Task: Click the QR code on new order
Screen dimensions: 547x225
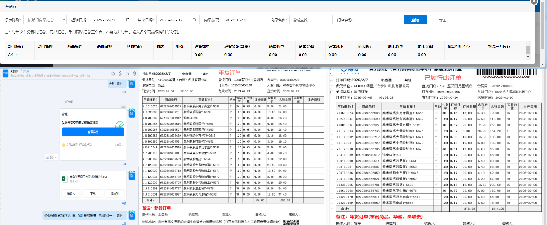Action: coord(291,222)
